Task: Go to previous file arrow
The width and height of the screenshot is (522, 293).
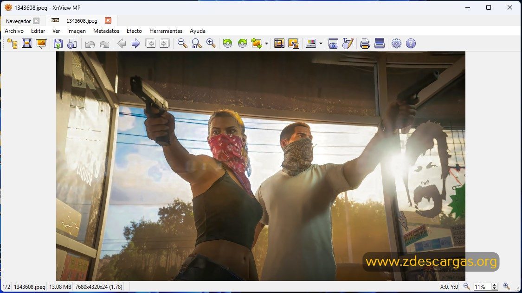Action: tap(122, 44)
